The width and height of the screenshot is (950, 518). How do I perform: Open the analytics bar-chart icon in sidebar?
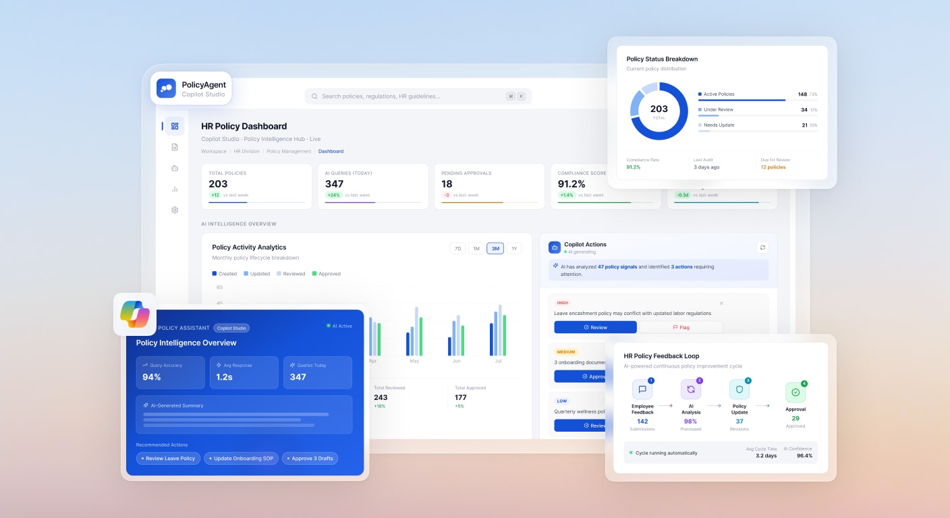coord(175,189)
